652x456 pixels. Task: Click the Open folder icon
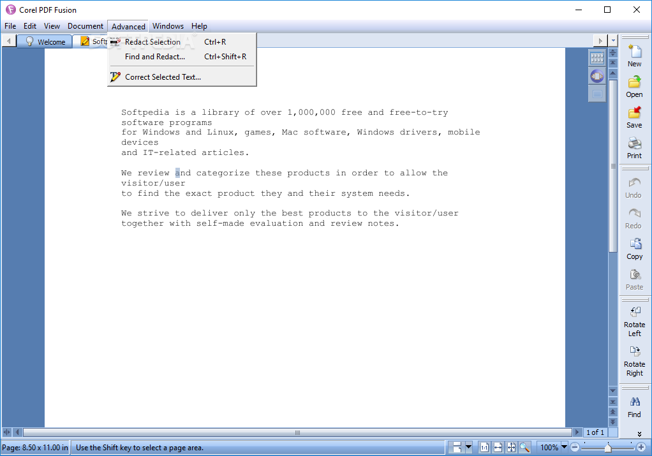pyautogui.click(x=635, y=82)
